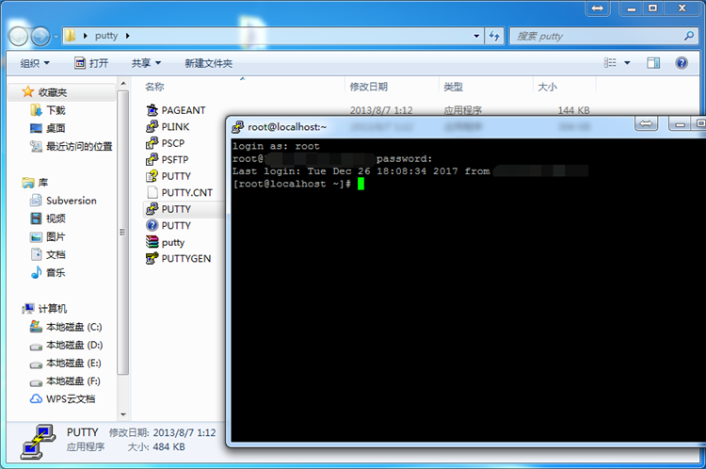Expand the view options dropdown arrow
Viewport: 706px width, 469px height.
tap(628, 63)
